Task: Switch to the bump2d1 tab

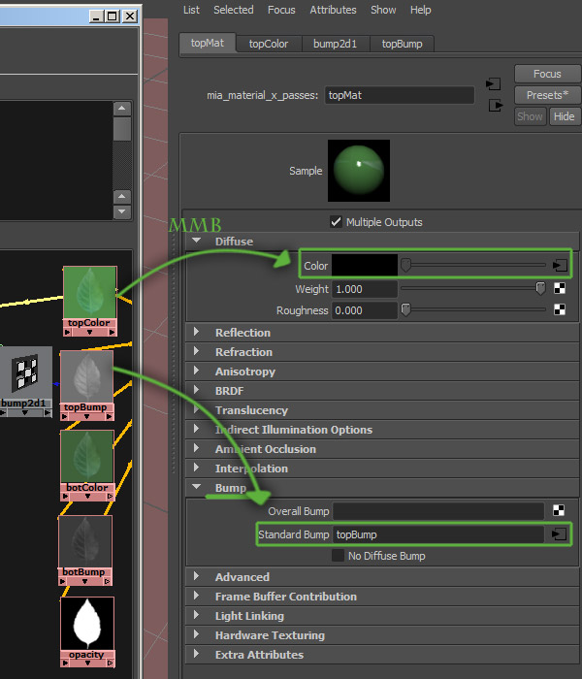Action: [x=336, y=44]
